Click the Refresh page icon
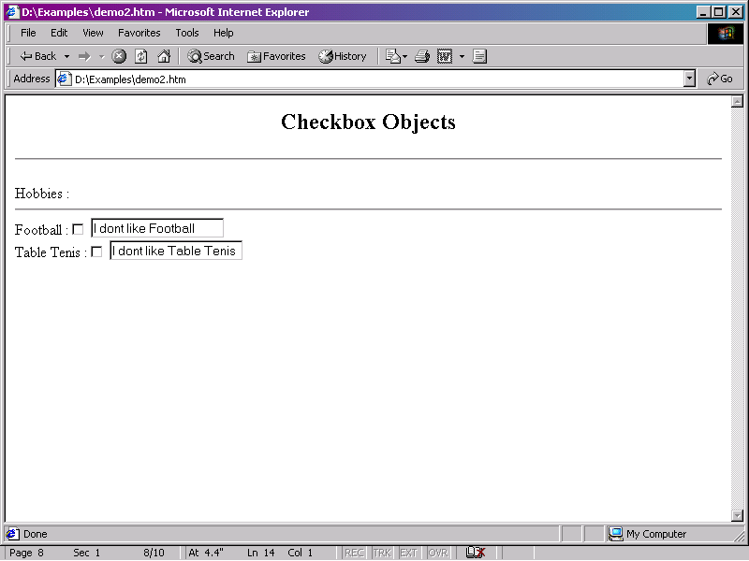The height and width of the screenshot is (561, 749). coord(140,56)
